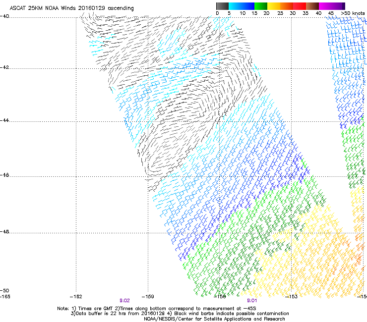Screen dimensions: 367x322
Task: Select the gray 0-5 knots legend swatch
Action: (x=222, y=6)
